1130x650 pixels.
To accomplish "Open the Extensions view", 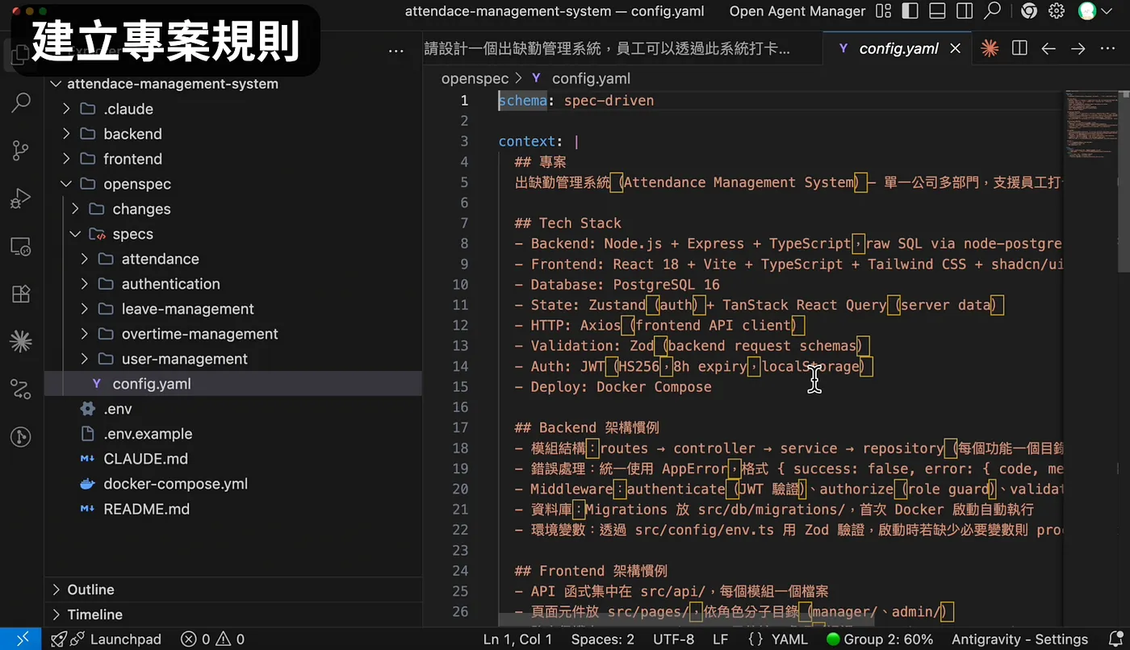I will [x=21, y=294].
